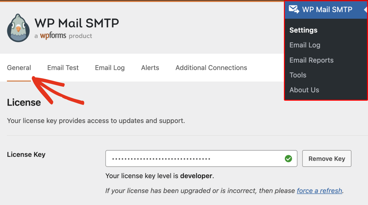This screenshot has height=205, width=368.
Task: Open Tools from the sidebar menu
Action: point(298,75)
